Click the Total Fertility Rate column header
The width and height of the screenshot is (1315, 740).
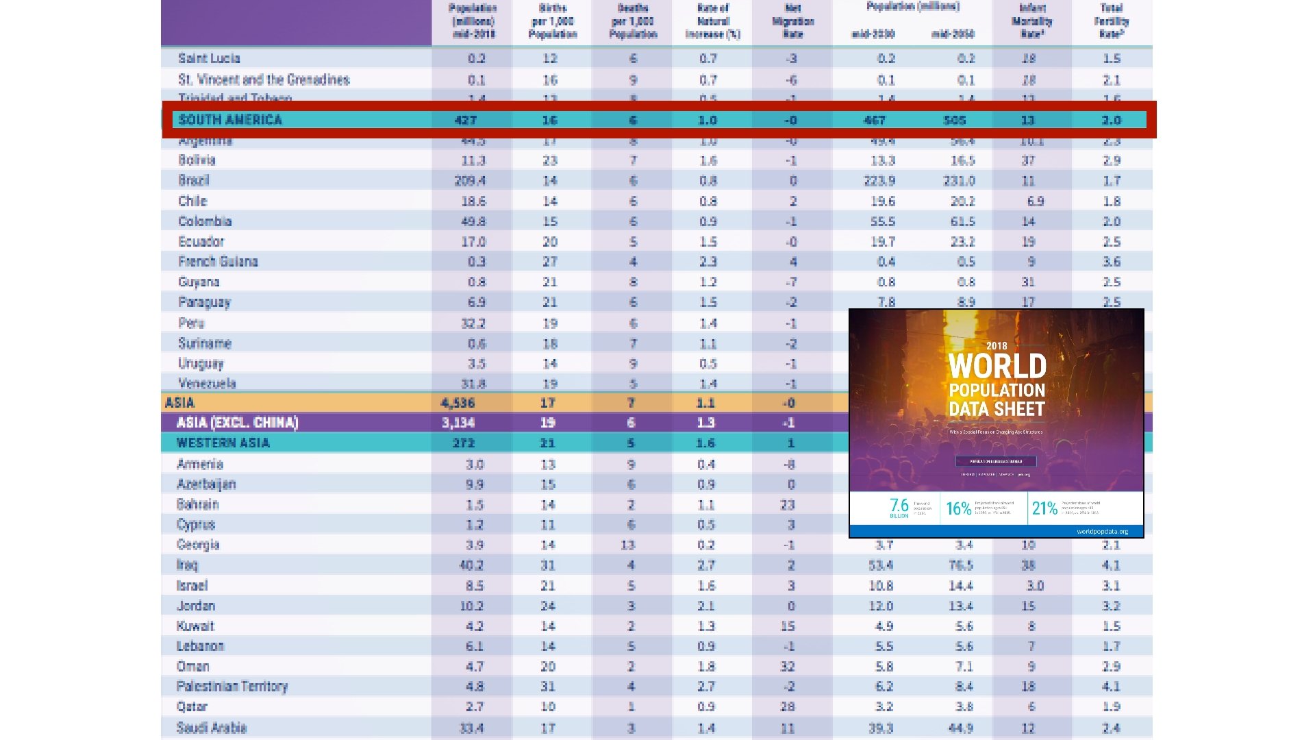(x=1111, y=21)
